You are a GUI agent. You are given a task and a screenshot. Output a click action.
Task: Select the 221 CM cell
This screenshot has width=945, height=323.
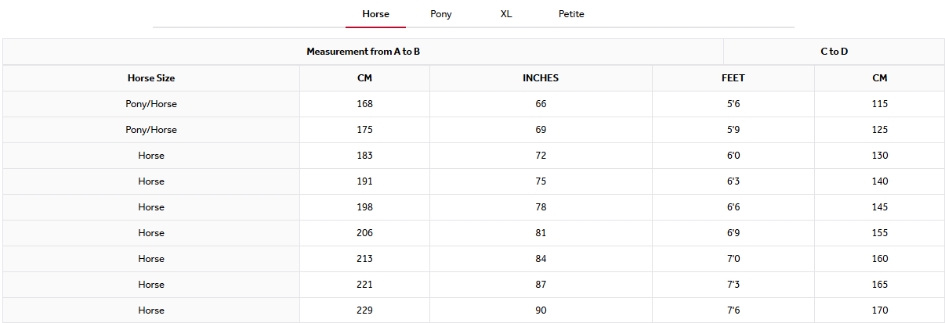click(364, 285)
